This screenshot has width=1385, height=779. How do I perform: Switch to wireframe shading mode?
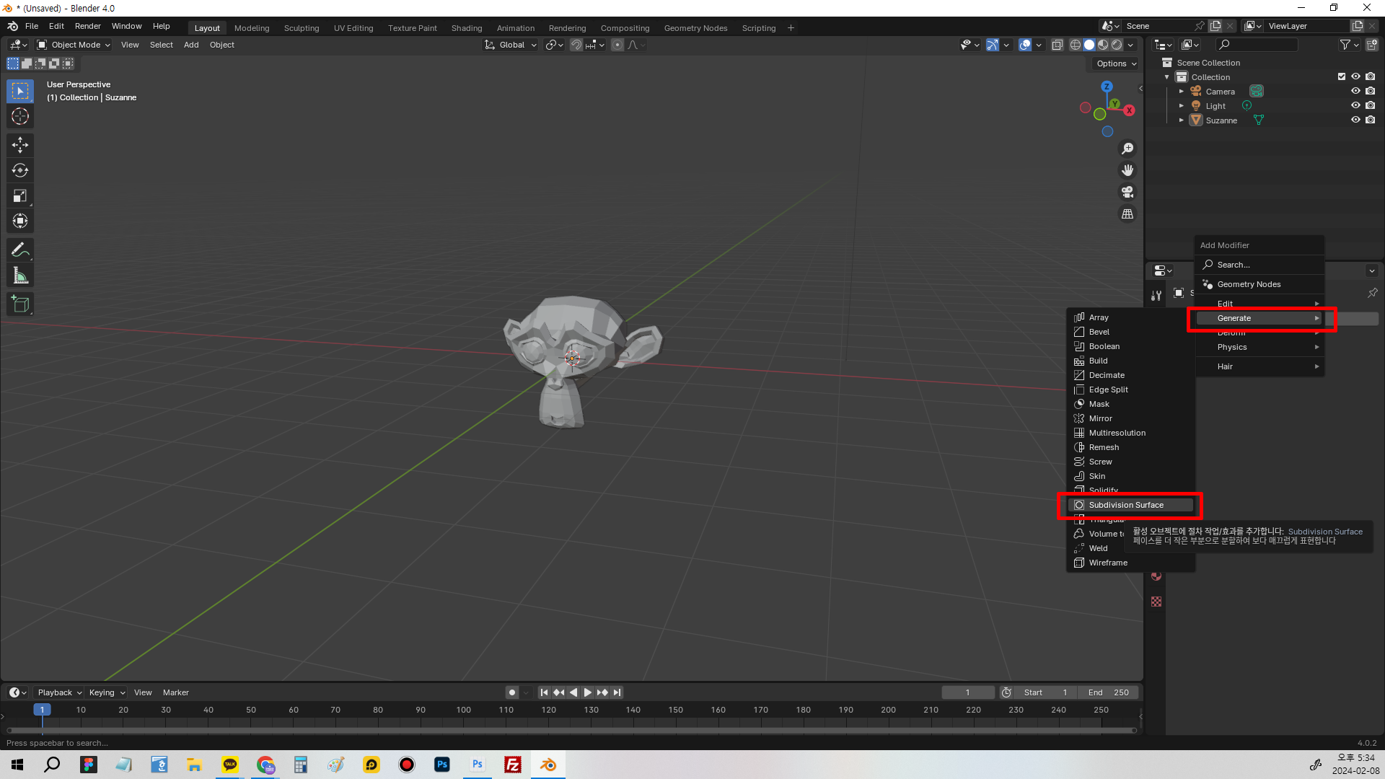point(1075,45)
